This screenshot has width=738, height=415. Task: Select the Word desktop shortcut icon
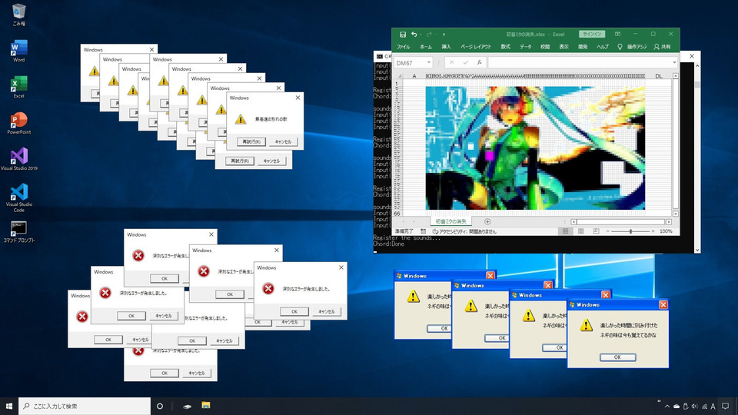[x=18, y=51]
